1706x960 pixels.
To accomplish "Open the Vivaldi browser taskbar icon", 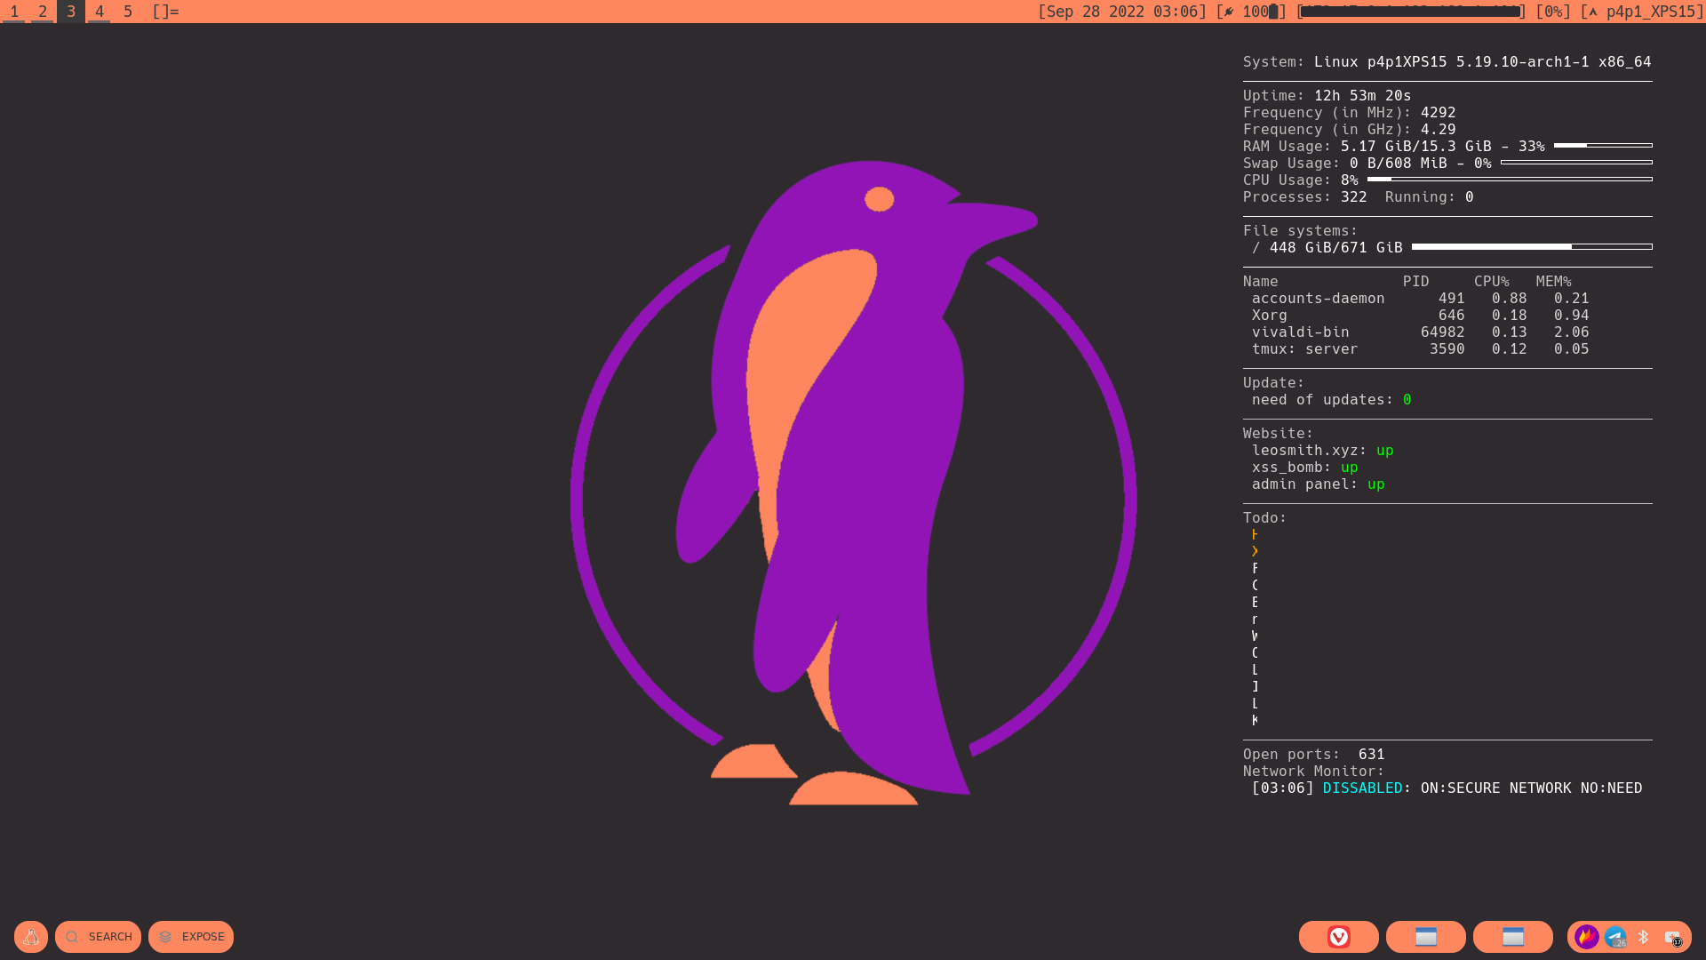I will [x=1338, y=937].
